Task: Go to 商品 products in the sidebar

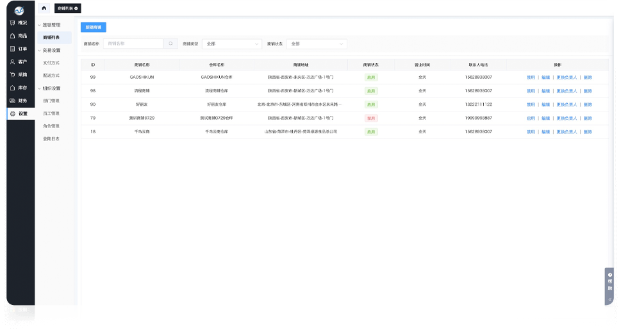Action: (x=18, y=36)
